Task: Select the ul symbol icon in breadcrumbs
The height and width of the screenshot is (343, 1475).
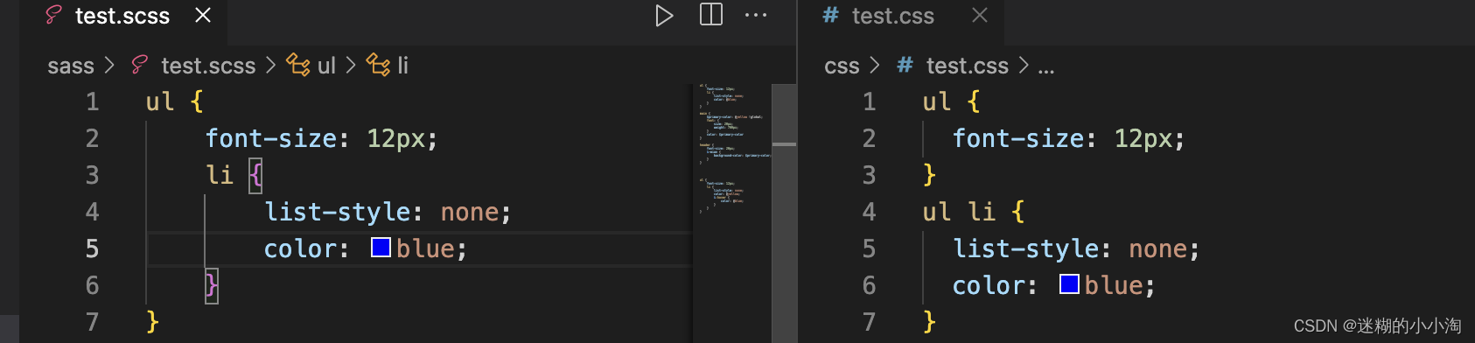Action: 298,65
